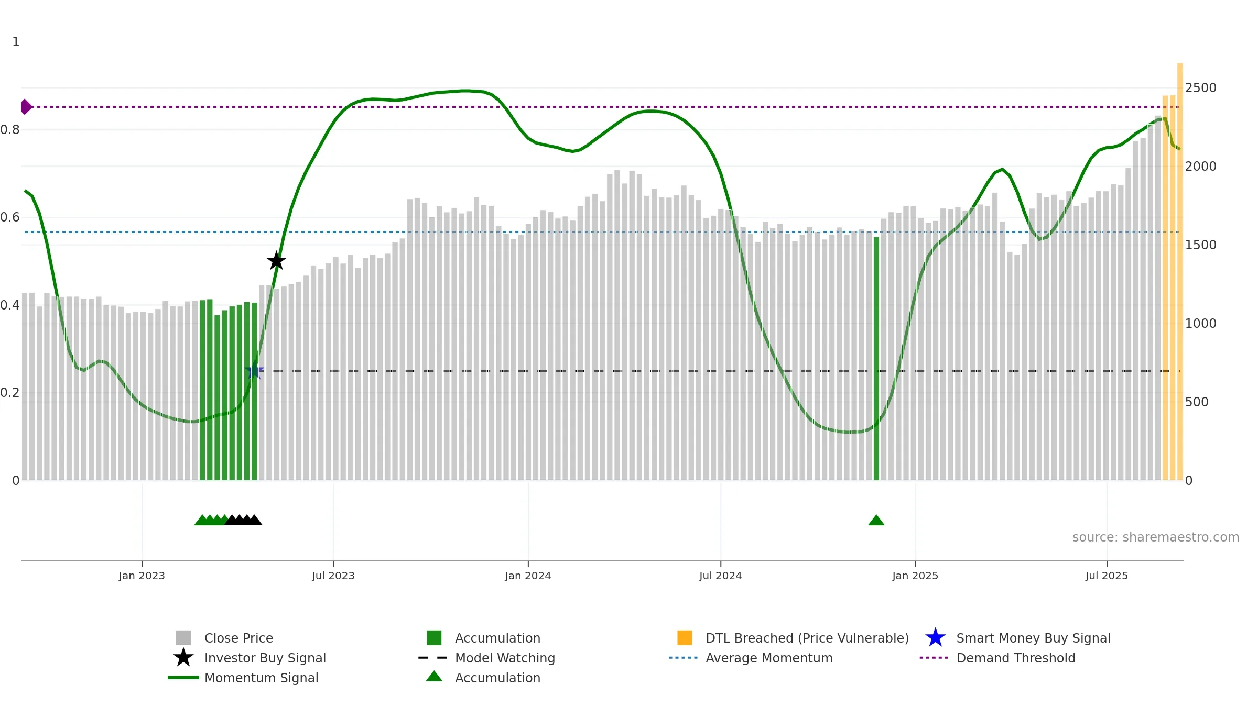Click the purple diamond Demand Threshold marker

point(26,107)
